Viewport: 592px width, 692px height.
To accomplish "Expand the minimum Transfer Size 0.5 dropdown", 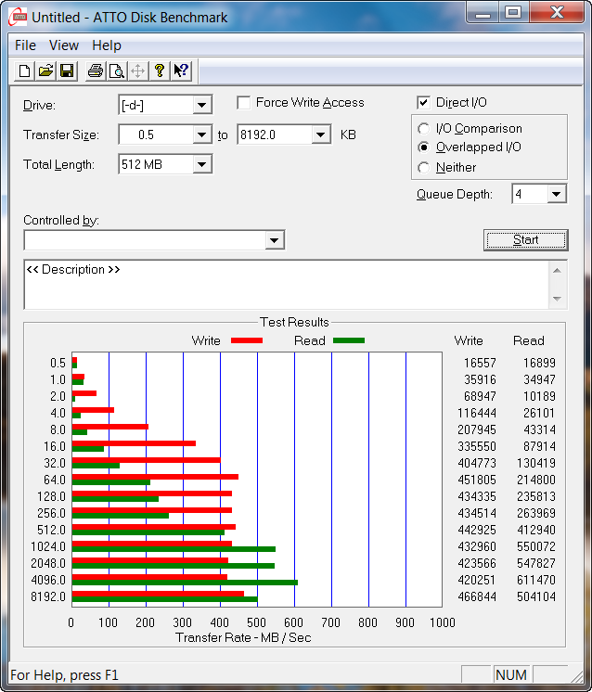I will (x=201, y=135).
